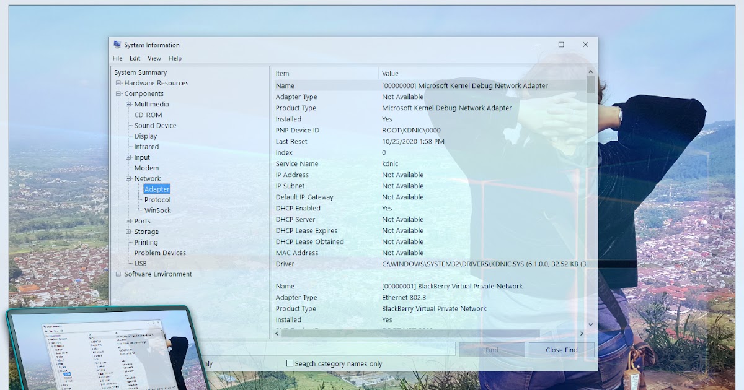Open the File menu
The image size is (744, 390).
117,58
